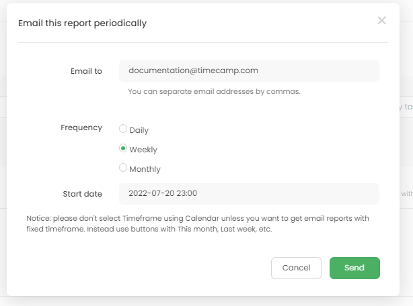Viewport: 413px width, 306px height.
Task: Open the Start date field
Action: coord(249,194)
